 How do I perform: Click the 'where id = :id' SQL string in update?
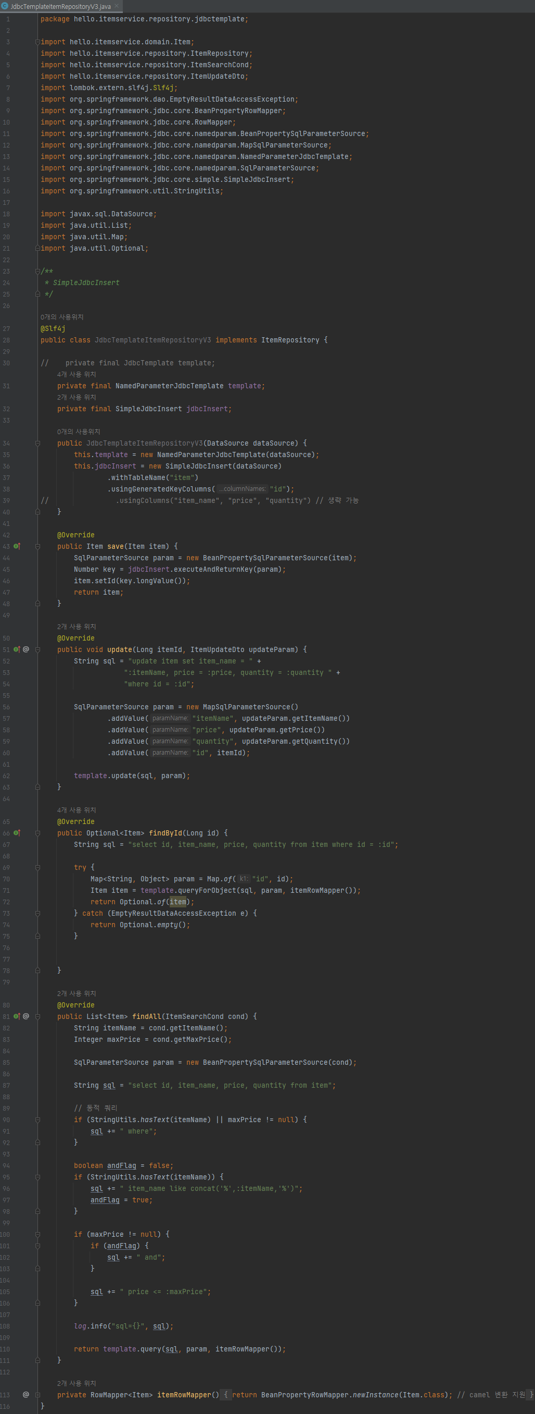pyautogui.click(x=157, y=684)
